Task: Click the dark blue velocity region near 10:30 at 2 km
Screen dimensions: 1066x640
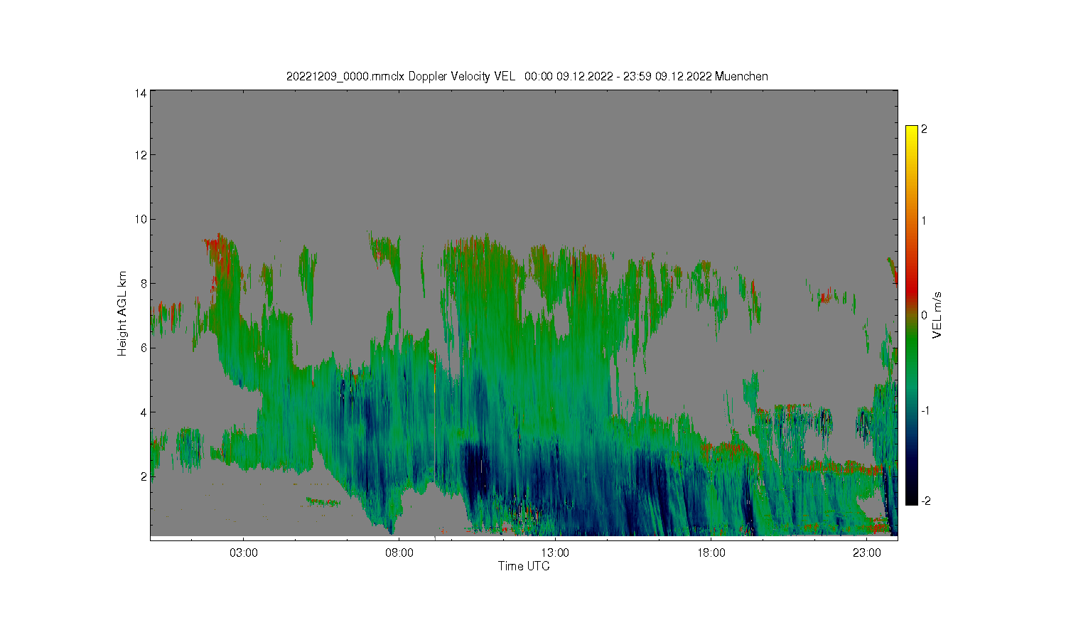Action: 475,469
